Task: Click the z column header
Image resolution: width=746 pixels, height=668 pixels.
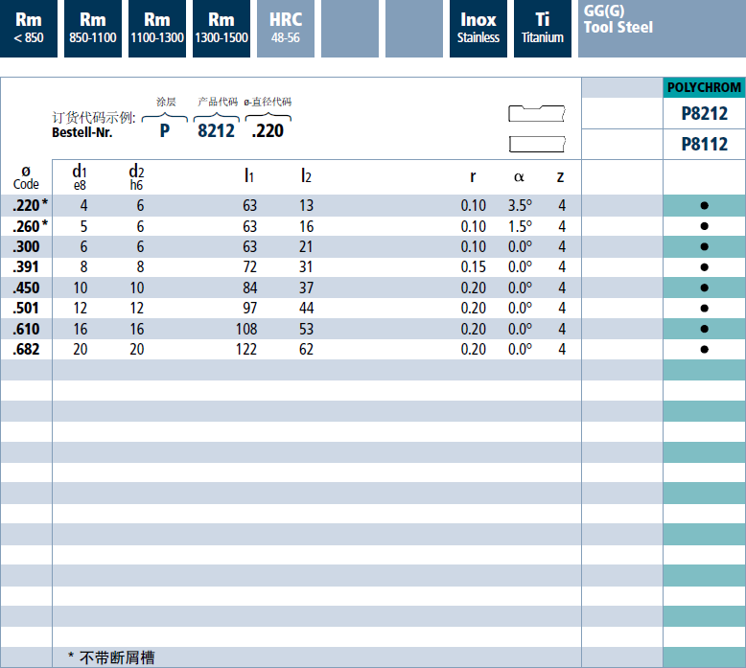Action: (x=560, y=177)
